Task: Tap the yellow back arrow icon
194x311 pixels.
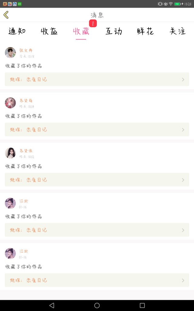Action: pos(6,15)
